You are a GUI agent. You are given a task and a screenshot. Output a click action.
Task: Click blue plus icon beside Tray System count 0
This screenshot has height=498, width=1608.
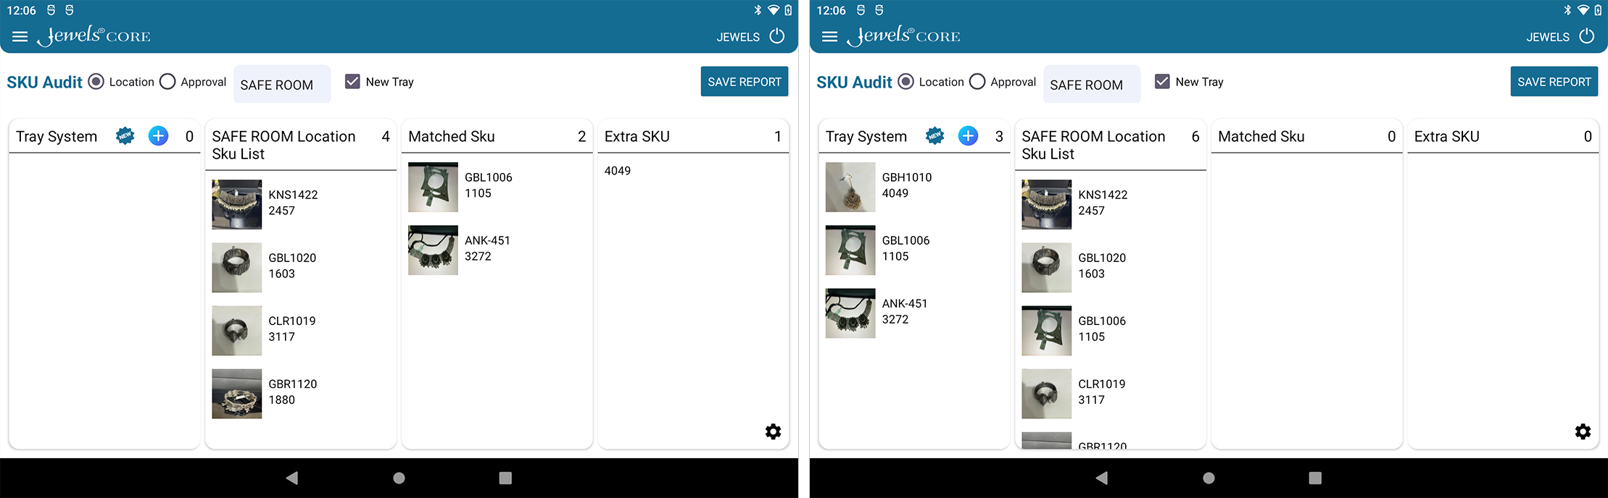(x=158, y=136)
